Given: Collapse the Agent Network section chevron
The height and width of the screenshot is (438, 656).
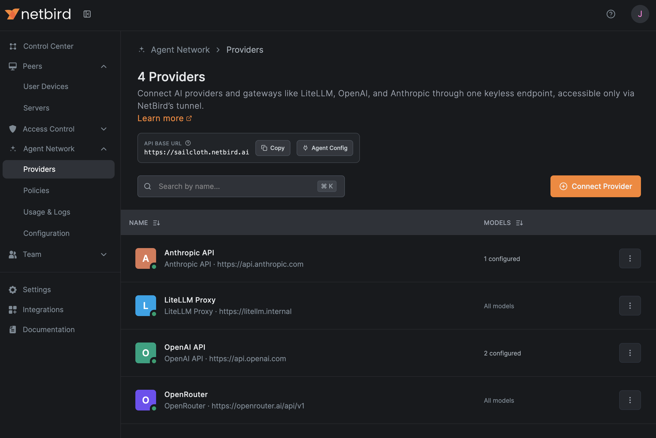Looking at the screenshot, I should tap(104, 149).
